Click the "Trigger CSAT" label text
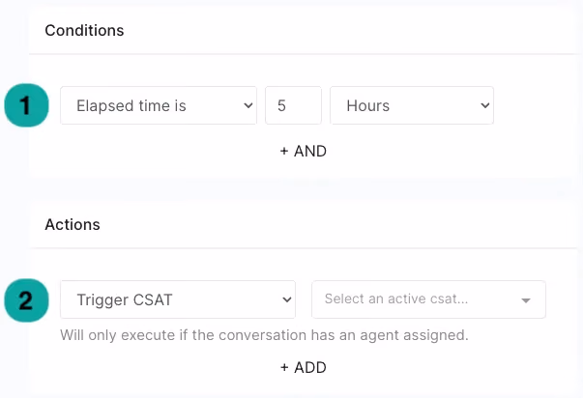The height and width of the screenshot is (398, 583). click(125, 299)
